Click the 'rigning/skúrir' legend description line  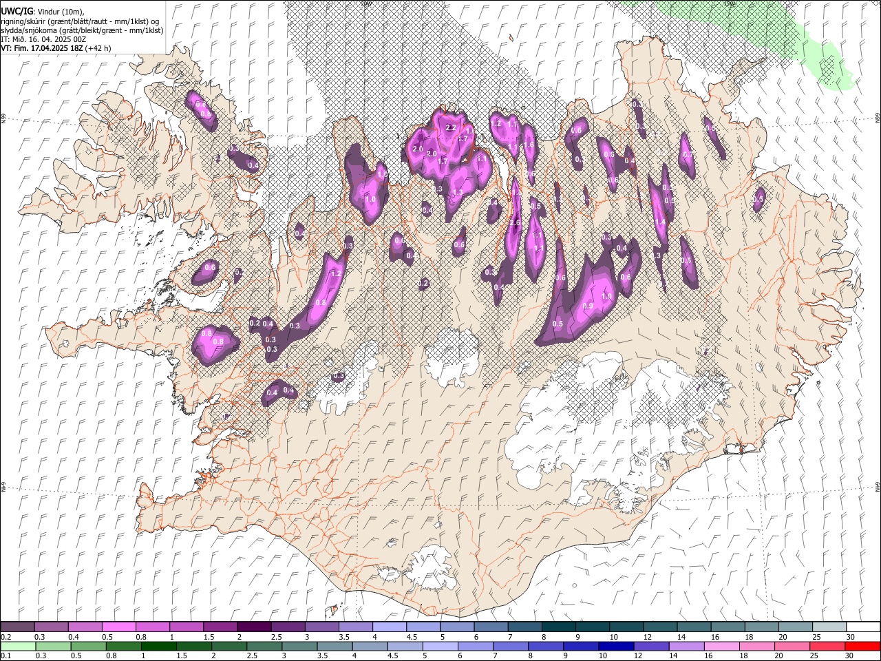pyautogui.click(x=80, y=21)
